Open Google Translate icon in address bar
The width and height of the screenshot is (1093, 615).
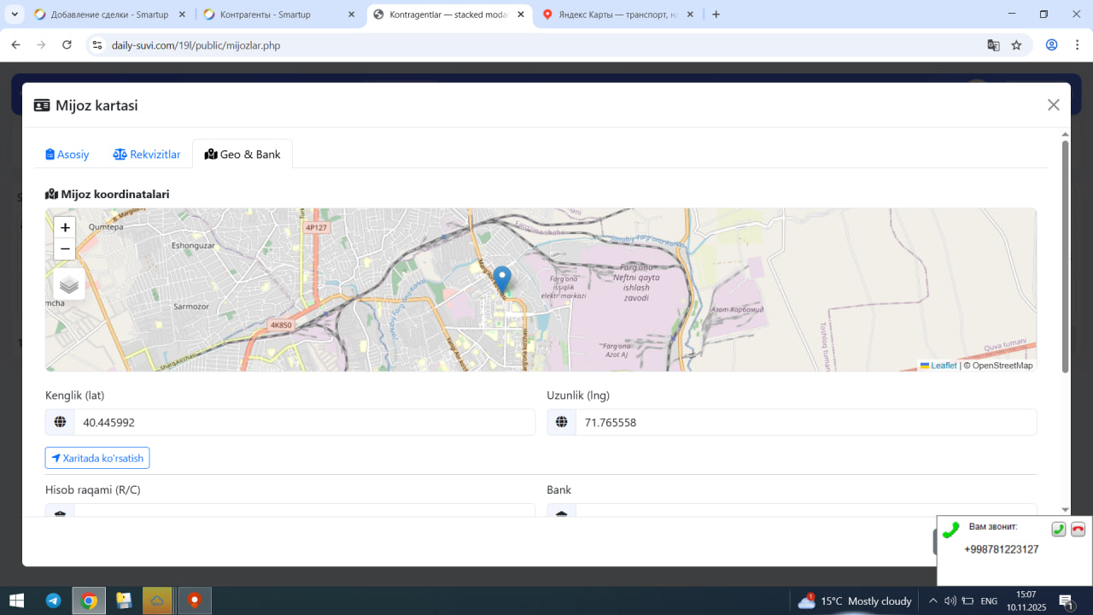(x=993, y=45)
